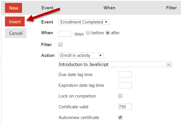Select the before radio button
This screenshot has width=181, height=126.
[88, 33]
